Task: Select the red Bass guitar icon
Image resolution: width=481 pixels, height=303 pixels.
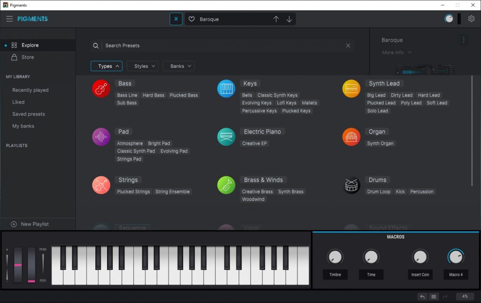Action: coord(101,89)
